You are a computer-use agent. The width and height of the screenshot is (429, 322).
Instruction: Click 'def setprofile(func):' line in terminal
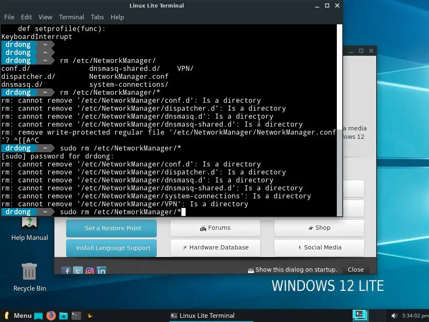tap(62, 29)
